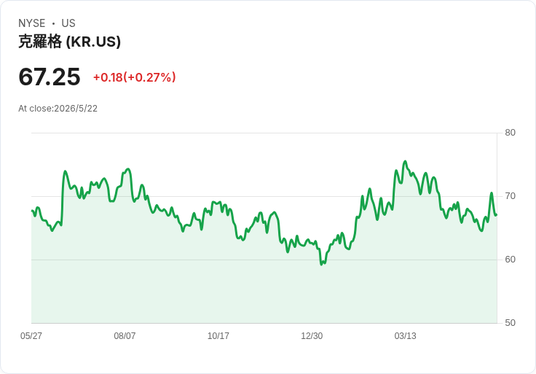Click the first data point at the chart's left end
Screen dimensions: 536x374
32,211
